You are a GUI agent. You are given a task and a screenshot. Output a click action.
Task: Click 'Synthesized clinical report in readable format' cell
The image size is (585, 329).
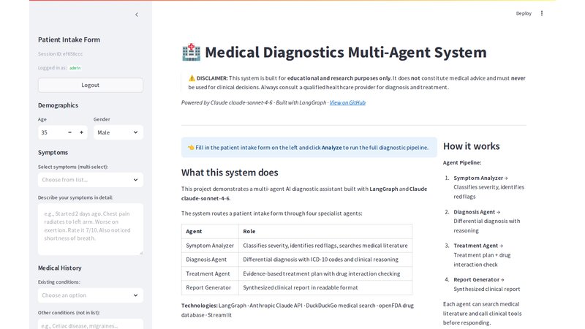pos(325,287)
